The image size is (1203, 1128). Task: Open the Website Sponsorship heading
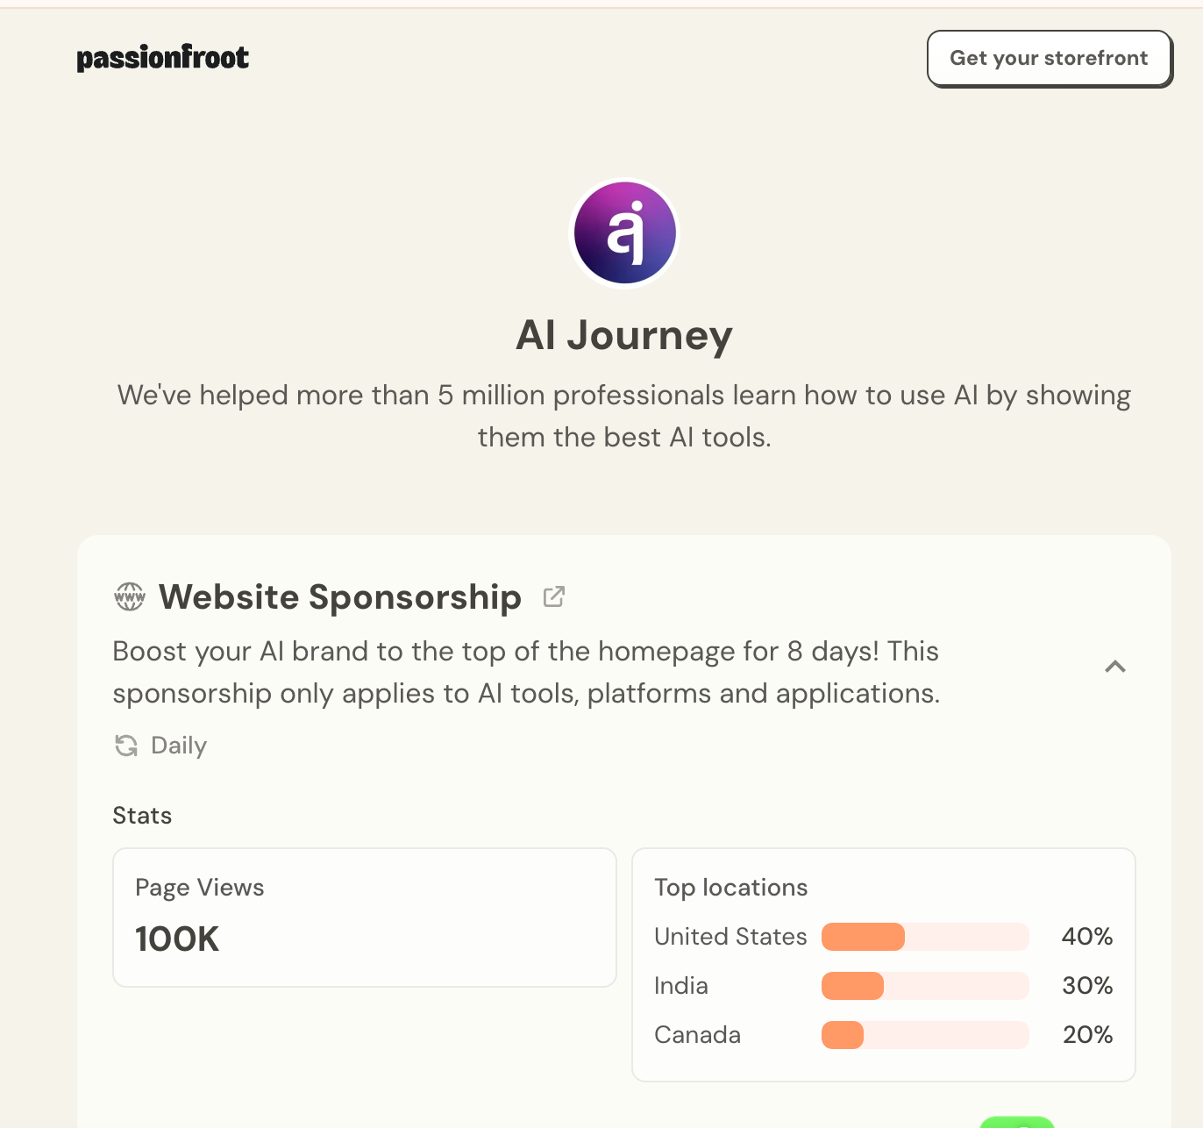(339, 597)
